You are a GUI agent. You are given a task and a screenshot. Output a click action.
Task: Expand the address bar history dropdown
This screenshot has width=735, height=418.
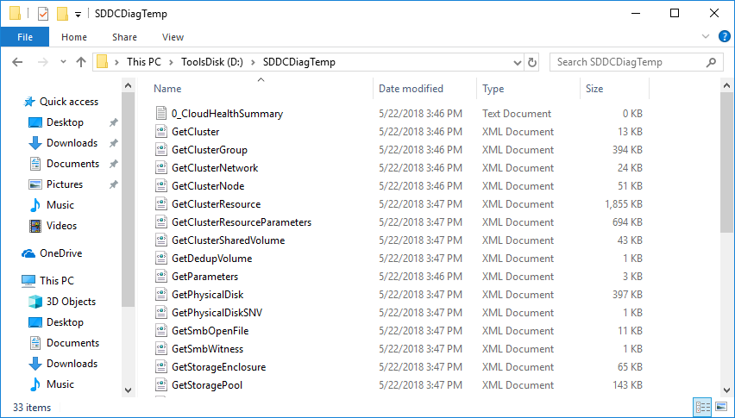[x=518, y=62]
